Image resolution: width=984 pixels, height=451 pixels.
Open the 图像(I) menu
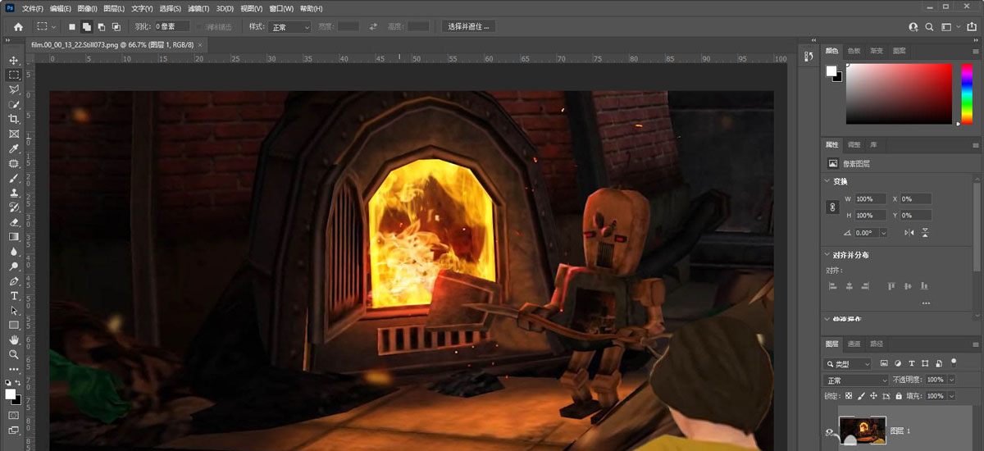tap(87, 8)
